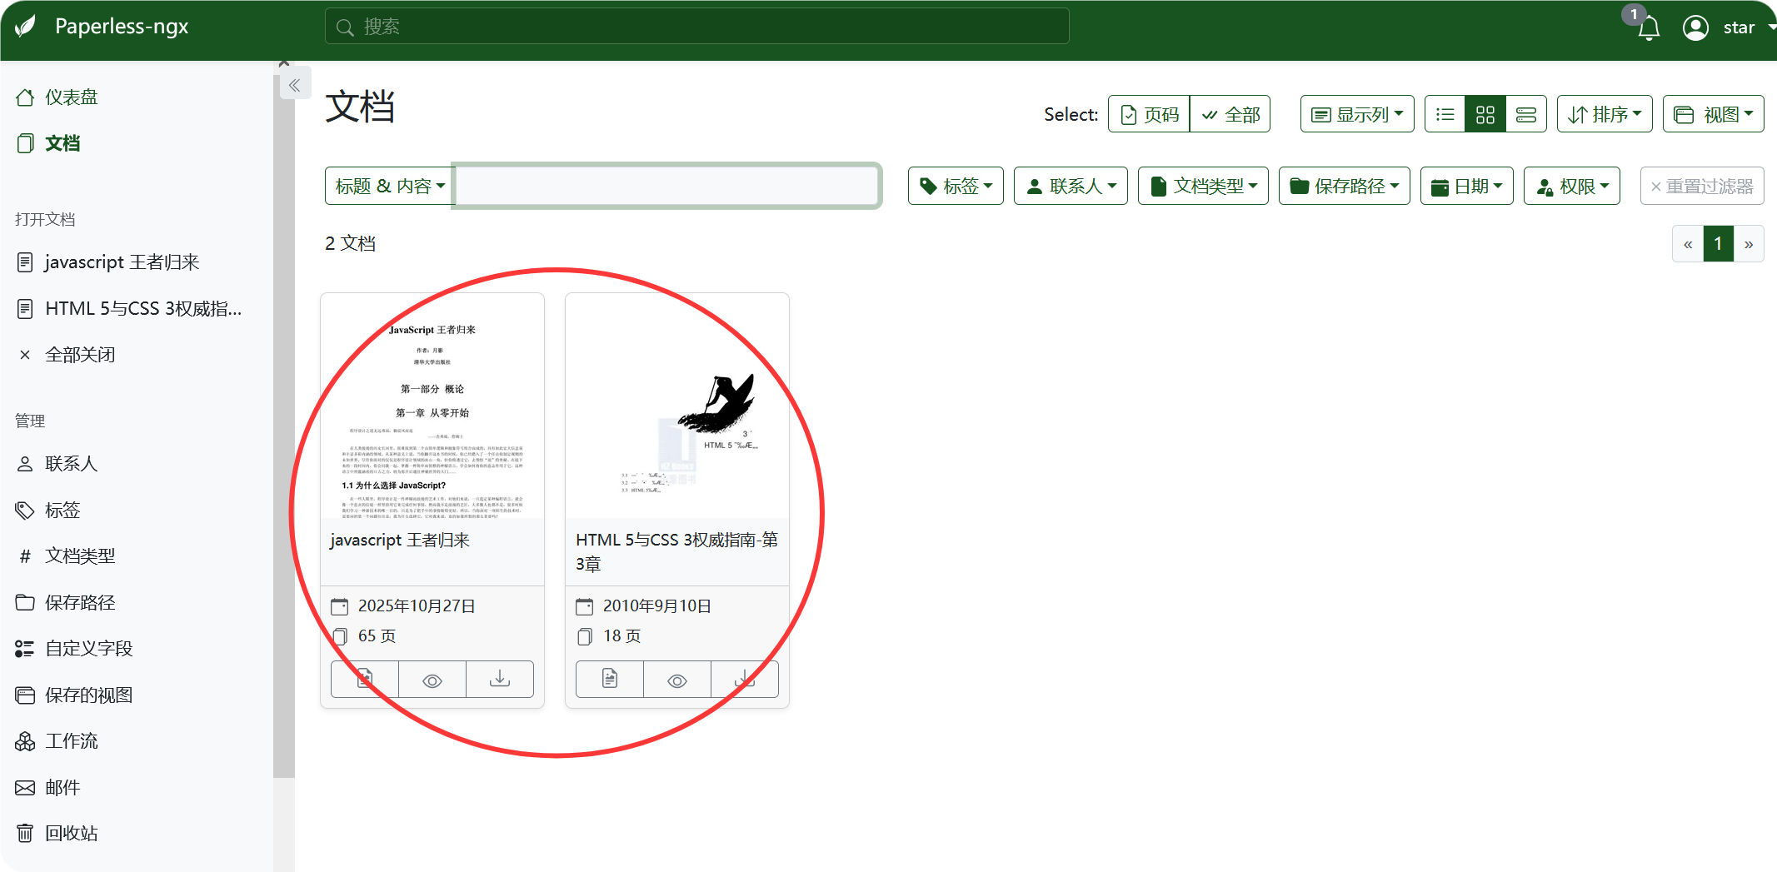Switch to large cards view mode
This screenshot has width=1777, height=872.
pyautogui.click(x=1526, y=115)
